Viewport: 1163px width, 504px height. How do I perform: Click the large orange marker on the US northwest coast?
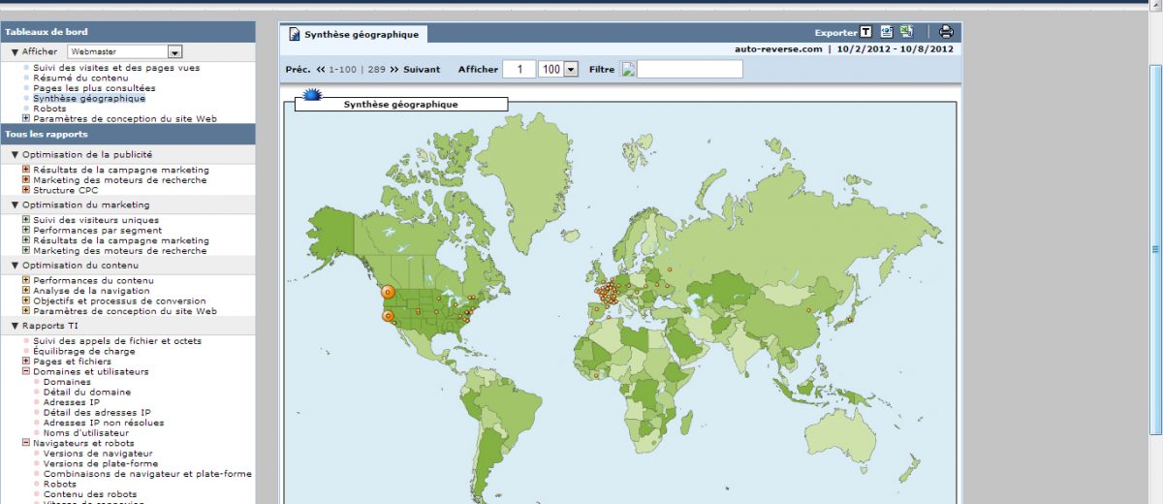(x=388, y=291)
